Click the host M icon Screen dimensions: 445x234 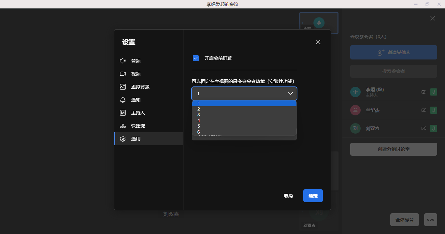click(123, 113)
